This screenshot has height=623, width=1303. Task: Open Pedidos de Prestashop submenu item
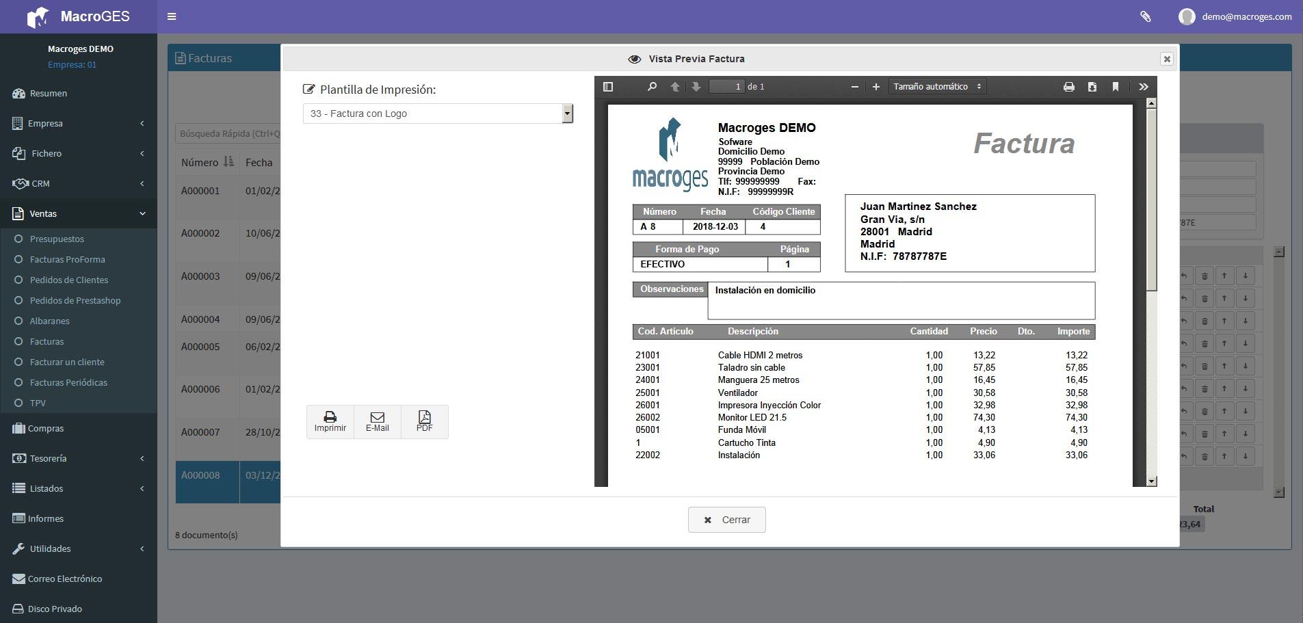(75, 300)
